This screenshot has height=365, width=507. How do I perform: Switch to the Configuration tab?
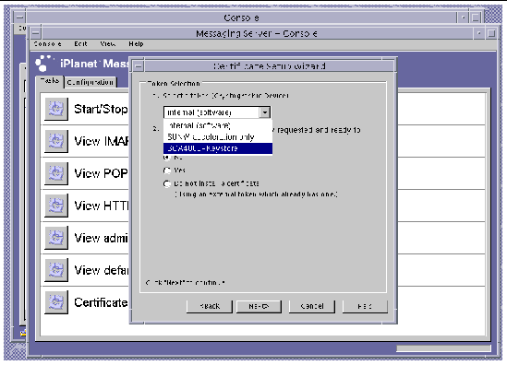(x=91, y=82)
